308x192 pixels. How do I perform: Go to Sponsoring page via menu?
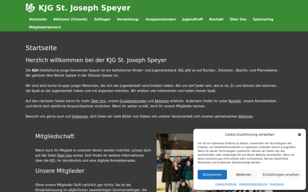(263, 19)
